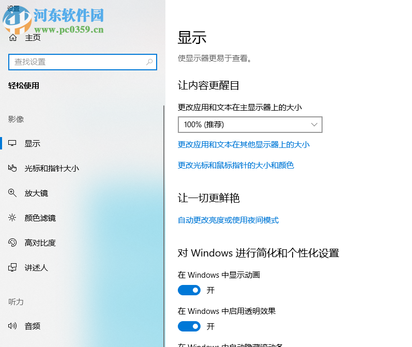Click the 音频 speaker icon

12,326
